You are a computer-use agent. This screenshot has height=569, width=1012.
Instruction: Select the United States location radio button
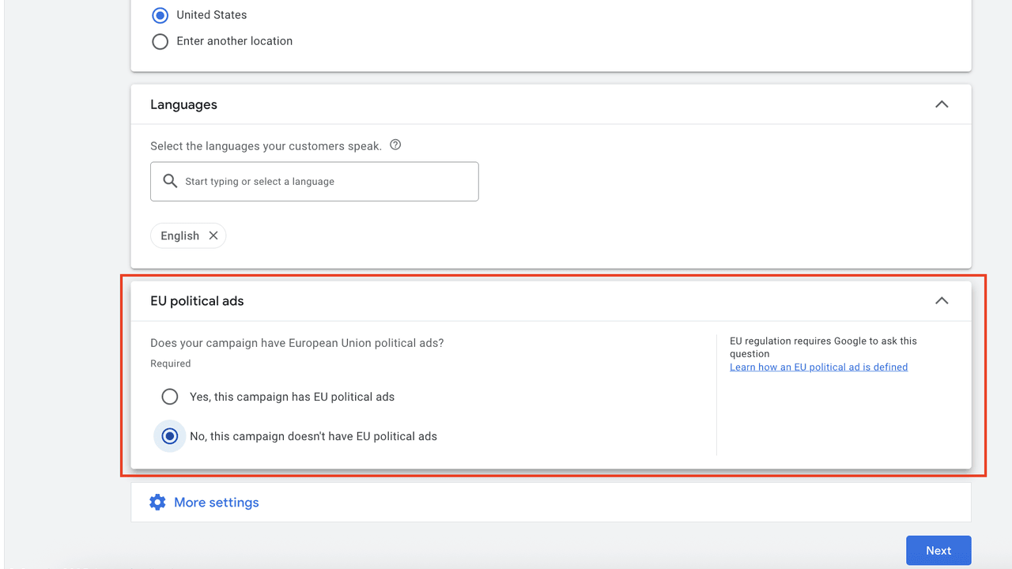click(160, 15)
